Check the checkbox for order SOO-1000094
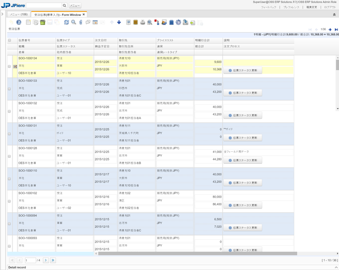This screenshot has height=270, width=339. pos(9,224)
